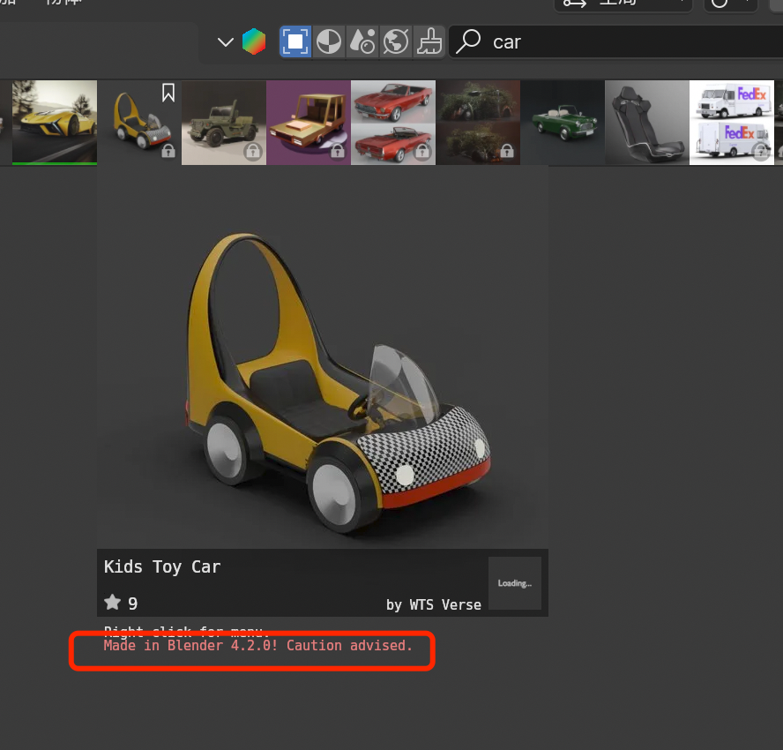The image size is (783, 750).
Task: Click bookmark icon on Kids Toy Car thumbnail
Action: point(168,93)
